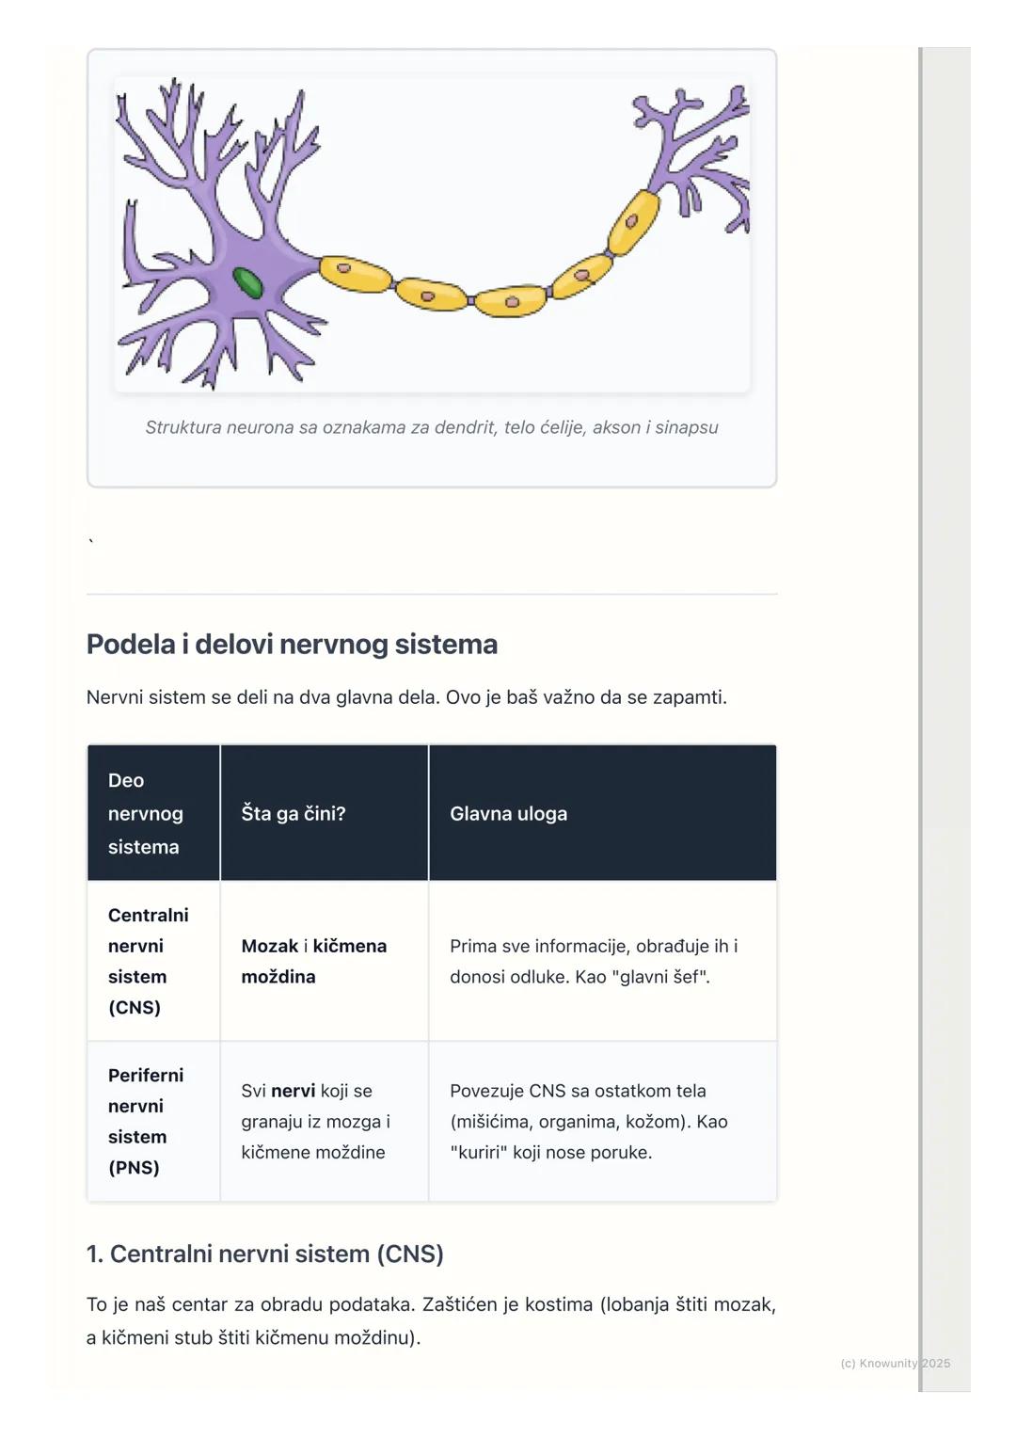
Task: Click the "Glavna uloga" column header
Action: pyautogui.click(x=508, y=813)
